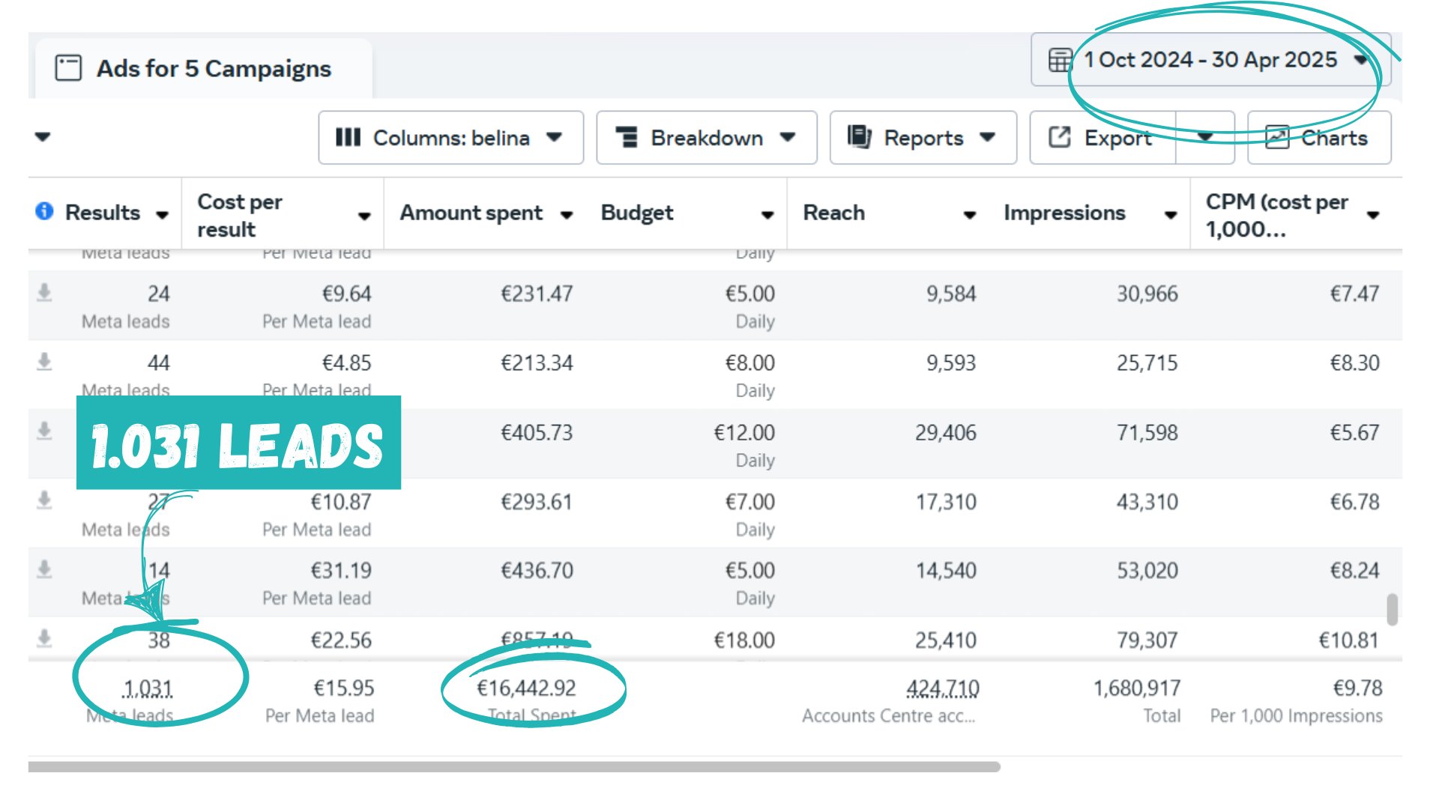
Task: Click the Results info icon
Action: click(44, 211)
